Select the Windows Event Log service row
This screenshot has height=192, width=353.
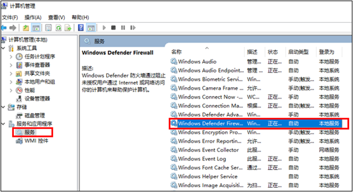click(202, 159)
